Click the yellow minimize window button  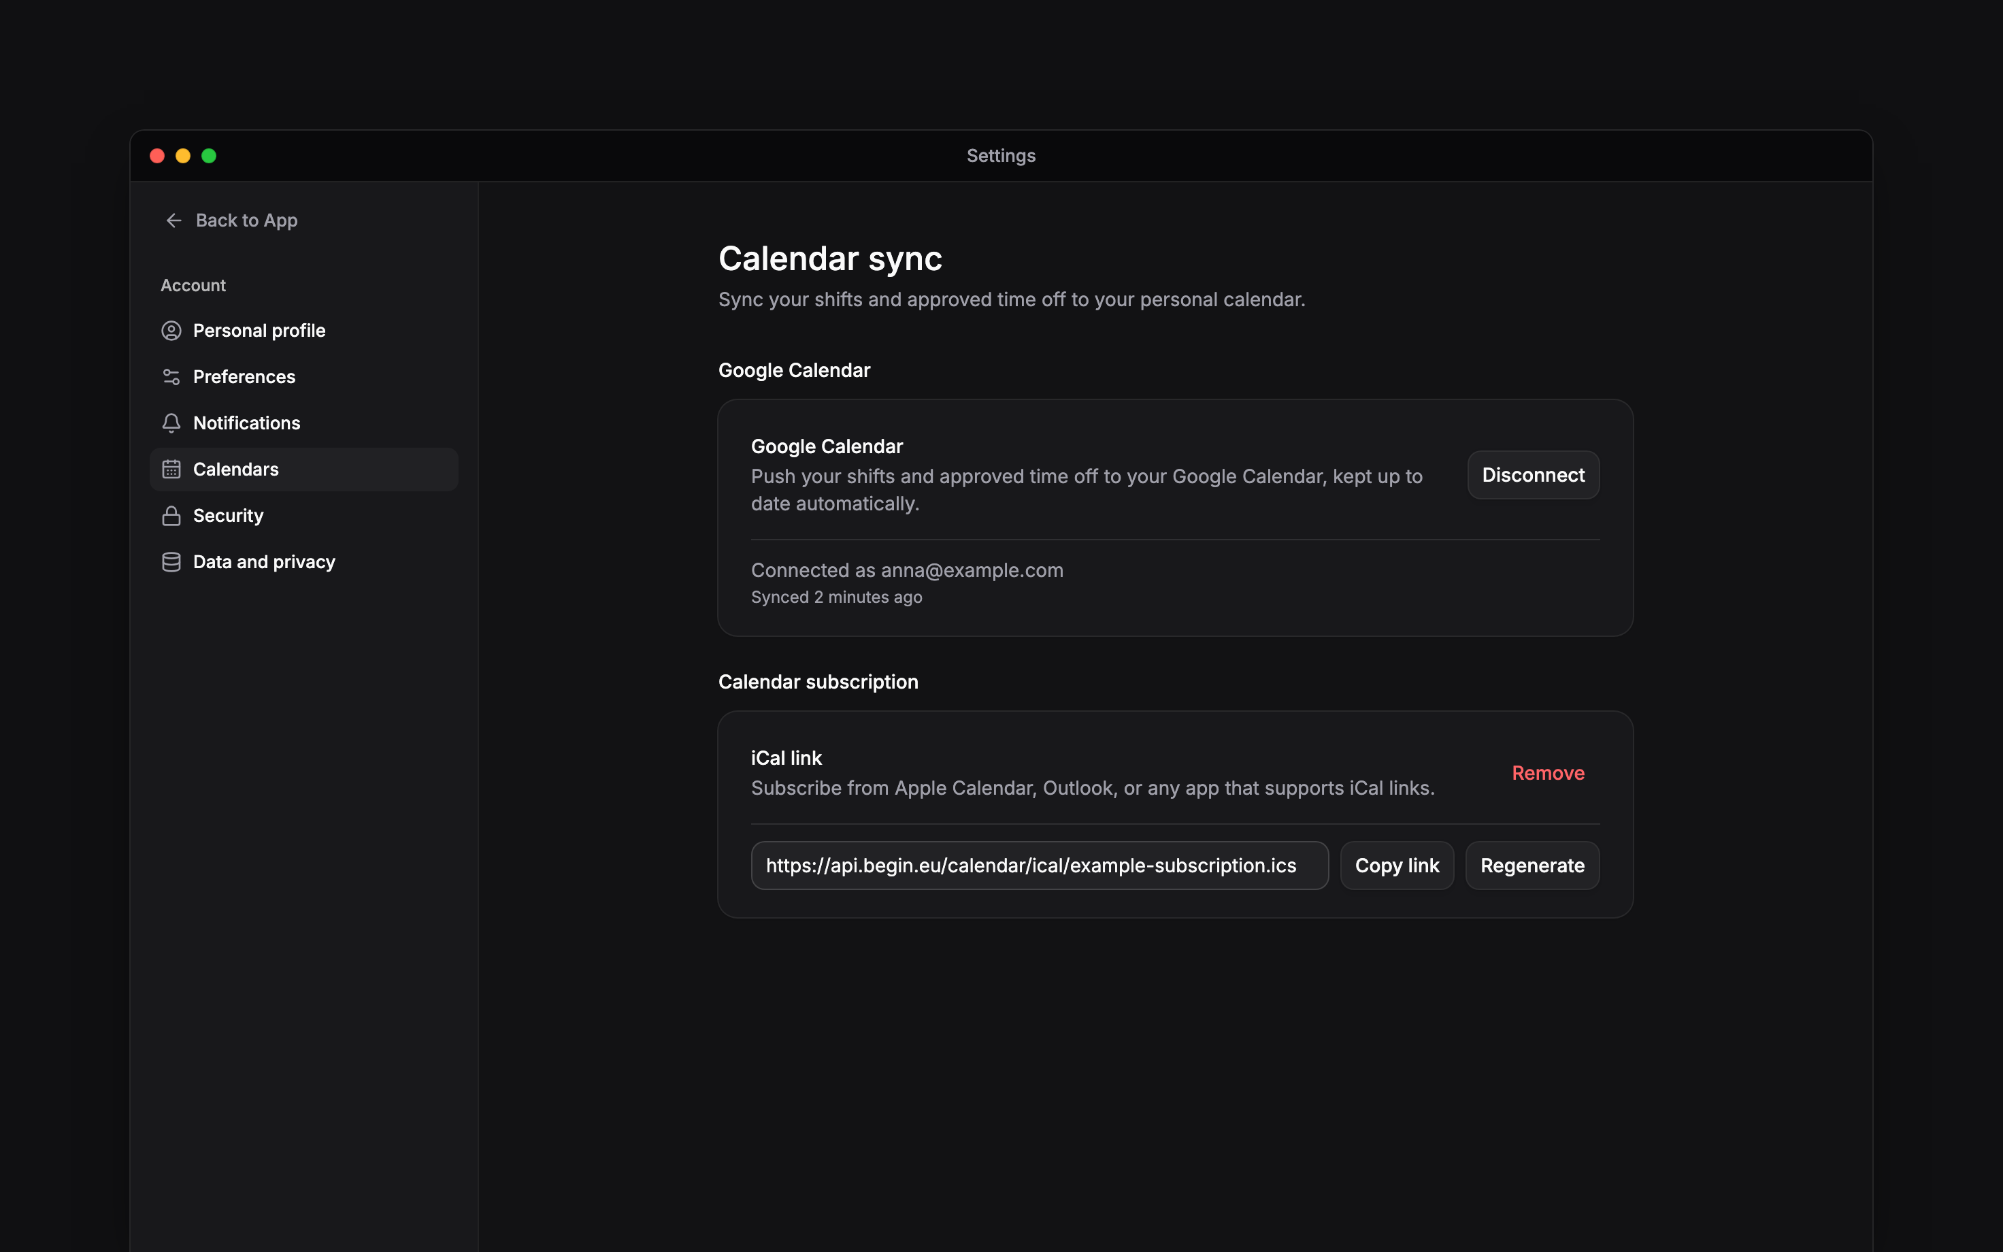pyautogui.click(x=183, y=156)
